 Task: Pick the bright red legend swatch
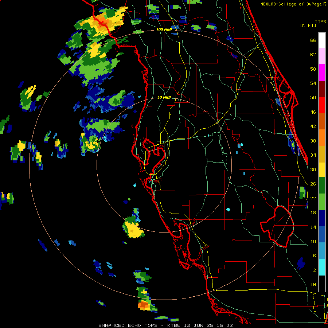(x=322, y=105)
